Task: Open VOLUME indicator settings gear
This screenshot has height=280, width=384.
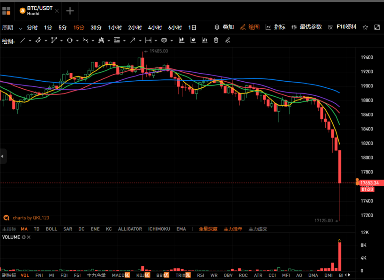Action: point(24,237)
